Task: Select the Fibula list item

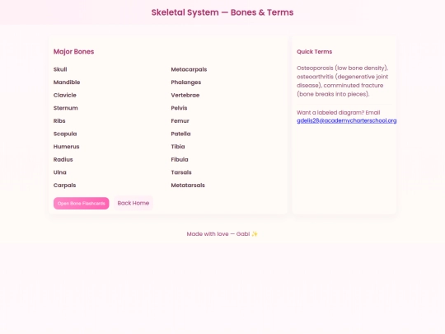Action: pyautogui.click(x=180, y=159)
